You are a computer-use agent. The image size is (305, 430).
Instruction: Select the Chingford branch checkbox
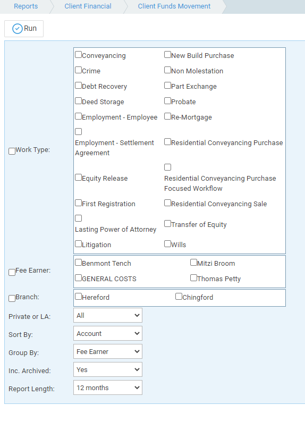tap(179, 297)
